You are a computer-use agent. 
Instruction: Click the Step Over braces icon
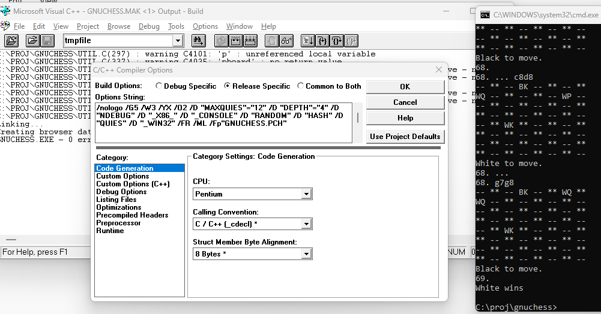tap(337, 41)
